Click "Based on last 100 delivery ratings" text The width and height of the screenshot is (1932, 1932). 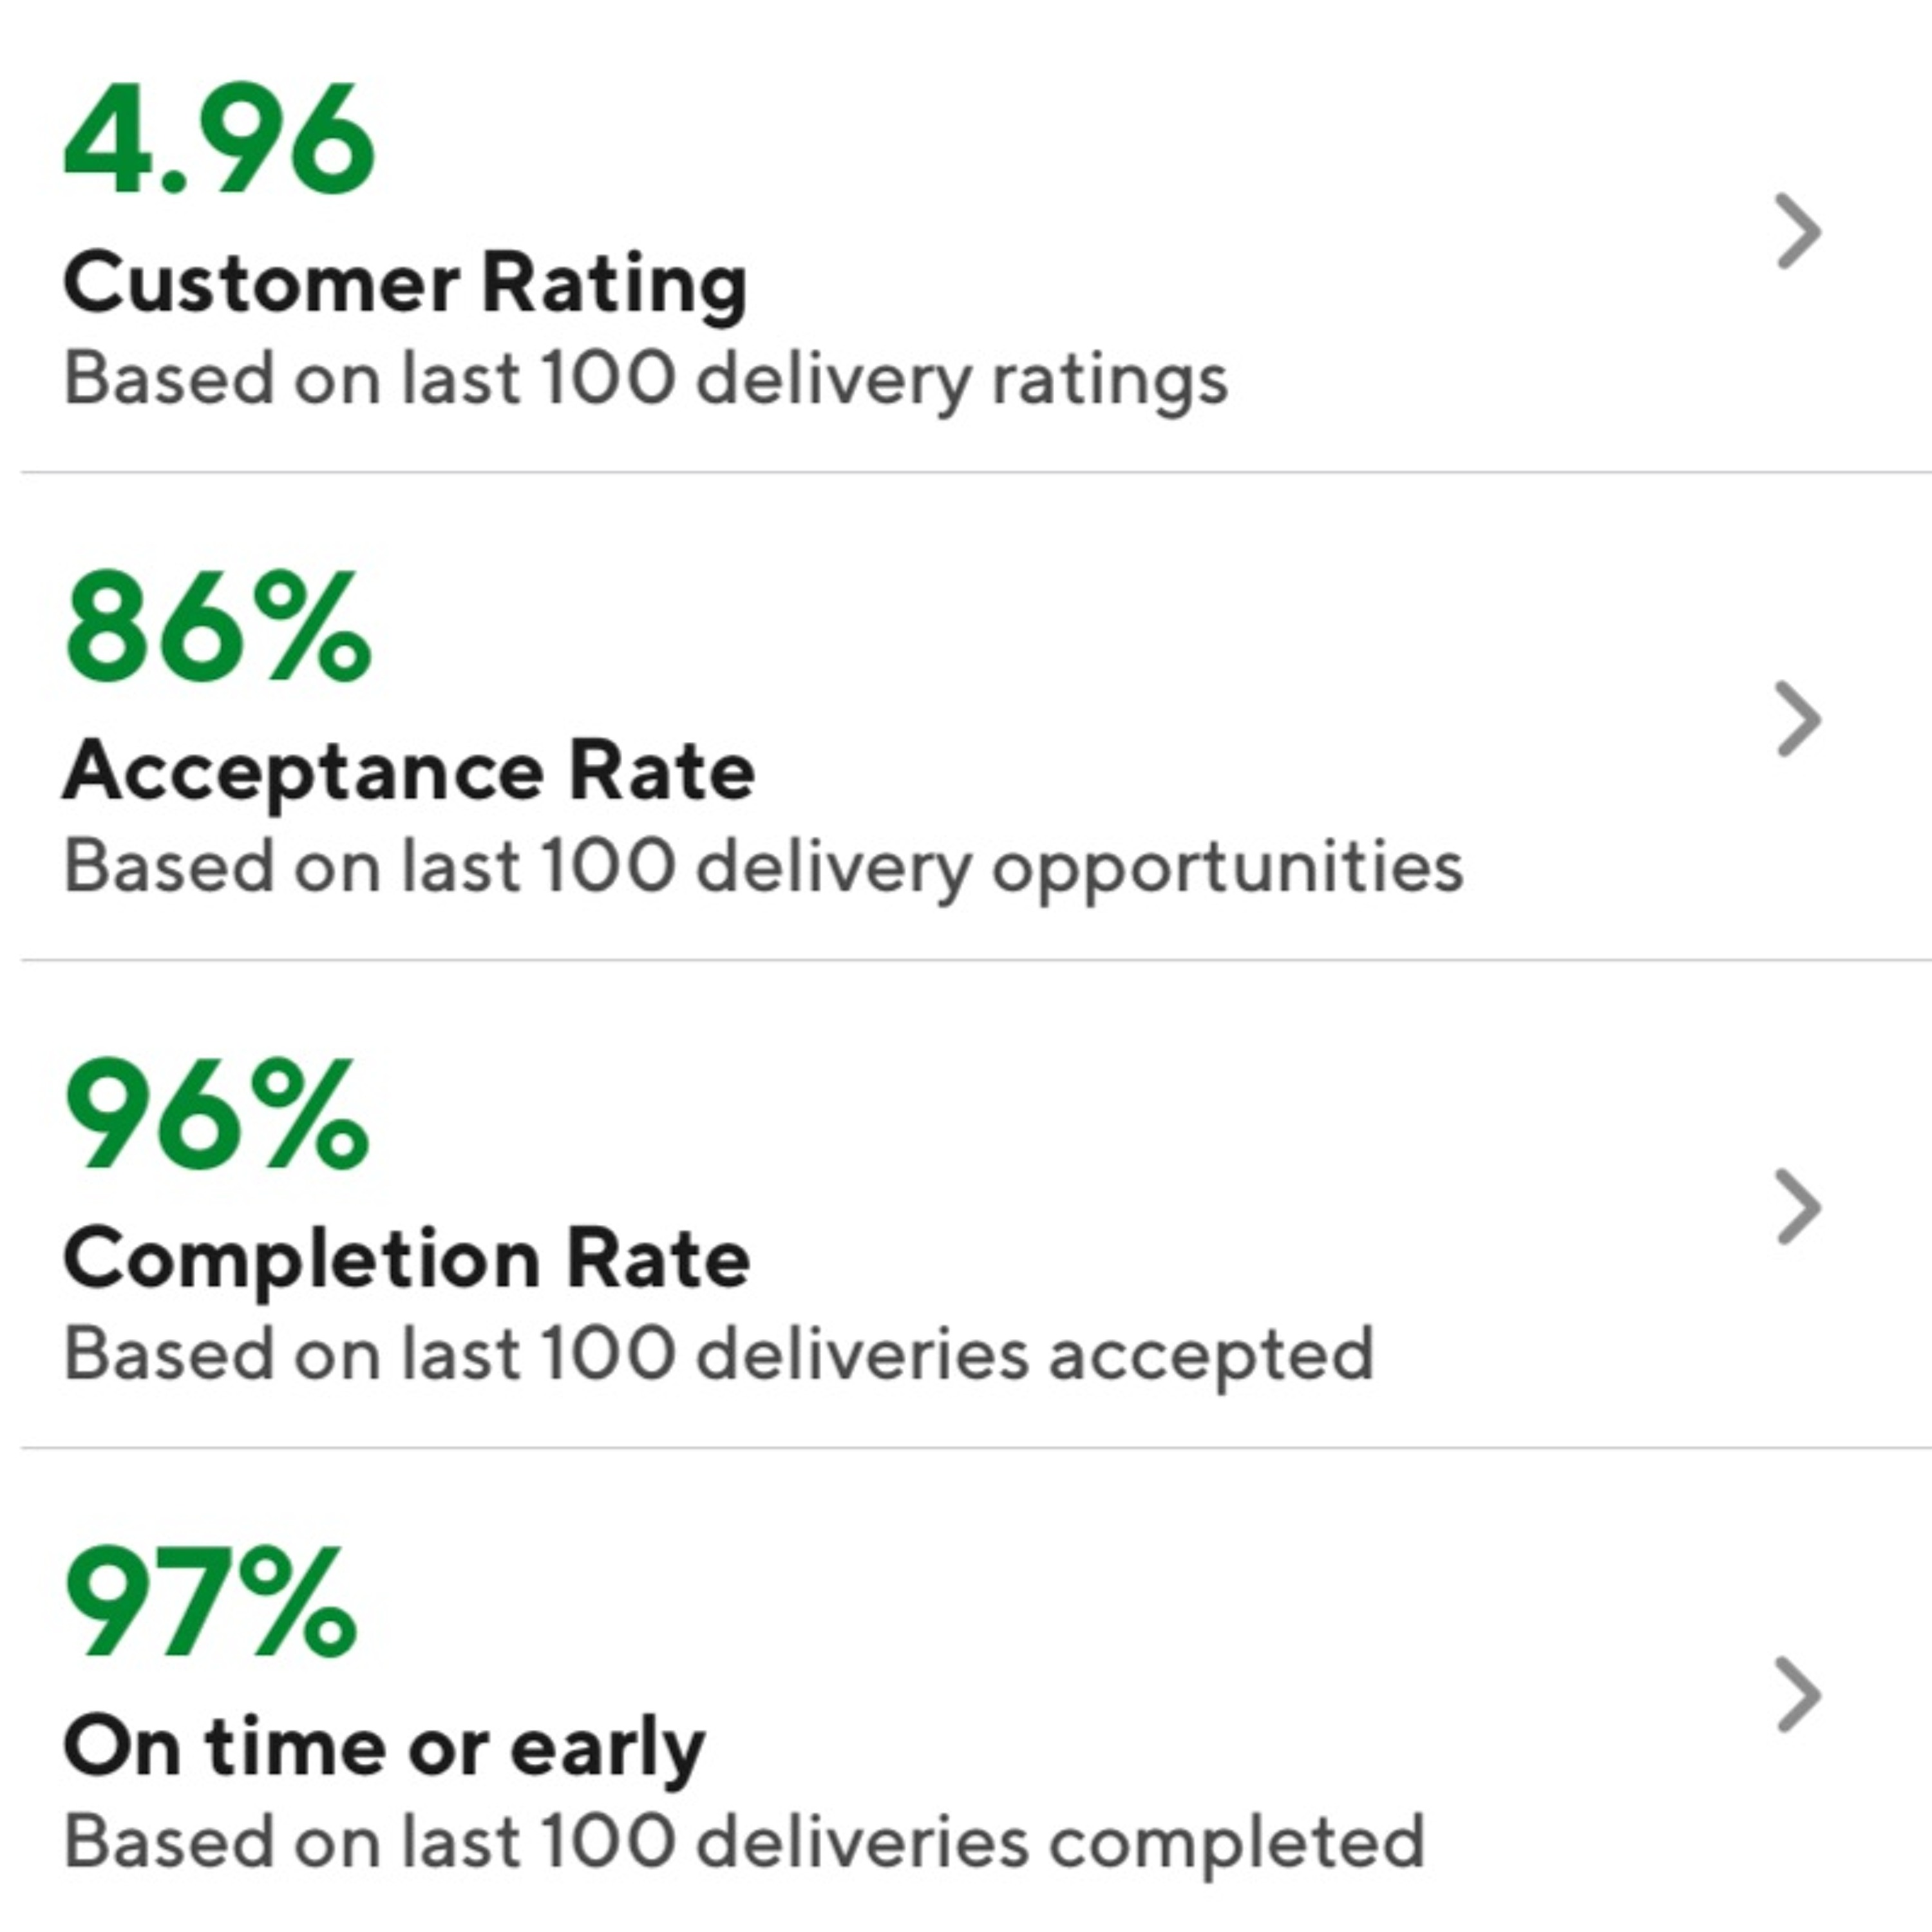(x=646, y=380)
